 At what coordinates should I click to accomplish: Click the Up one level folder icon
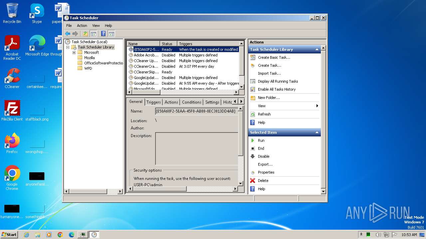[86, 34]
